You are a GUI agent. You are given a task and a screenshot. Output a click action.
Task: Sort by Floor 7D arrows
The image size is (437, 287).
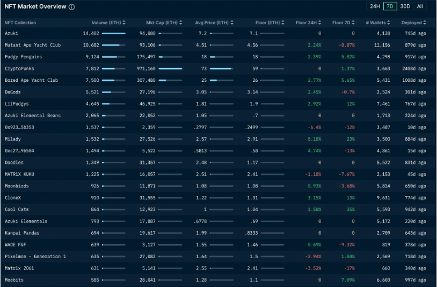click(353, 22)
